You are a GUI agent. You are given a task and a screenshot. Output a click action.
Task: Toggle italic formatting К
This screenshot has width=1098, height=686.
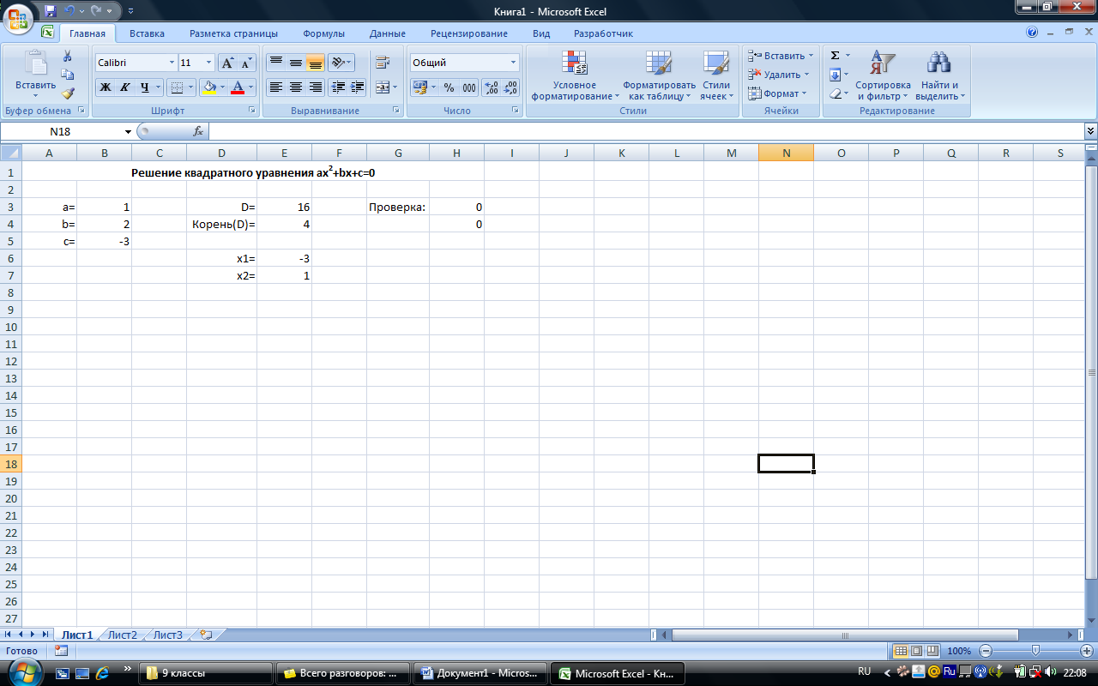(125, 87)
